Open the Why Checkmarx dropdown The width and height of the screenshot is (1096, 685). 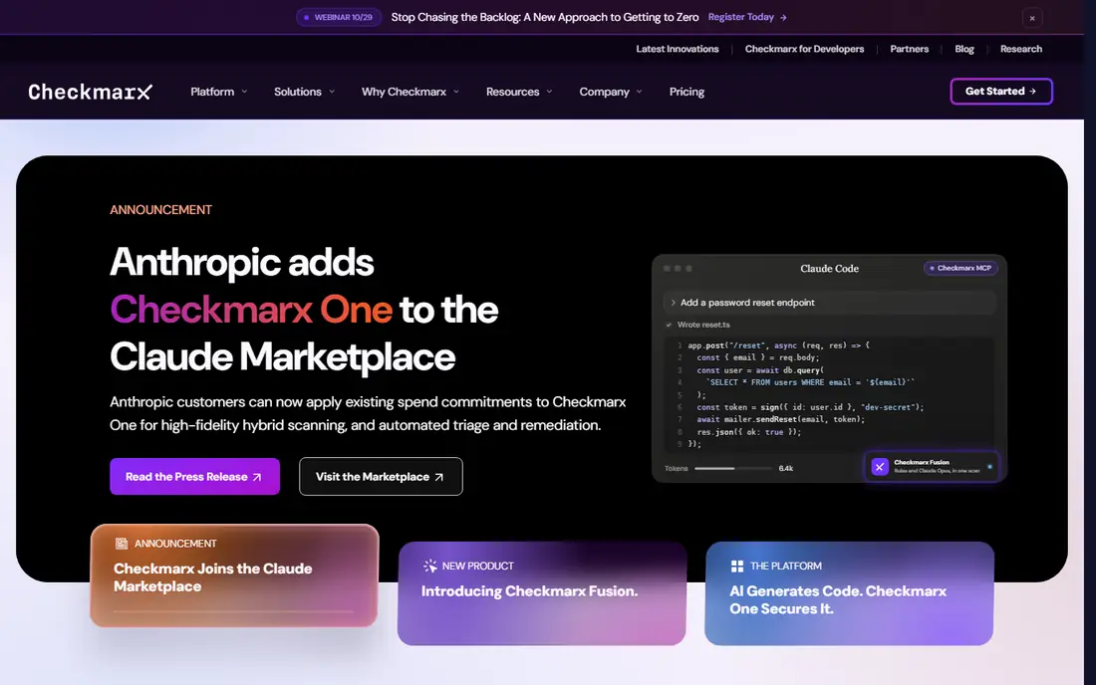click(411, 92)
